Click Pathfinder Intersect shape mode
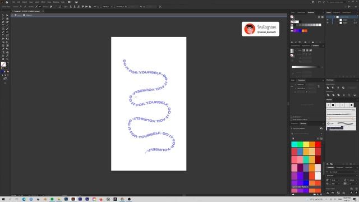Viewport: 359px width, 202px height. pyautogui.click(x=338, y=88)
